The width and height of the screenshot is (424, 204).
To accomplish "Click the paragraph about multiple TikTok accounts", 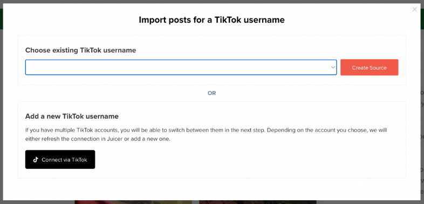I will [206, 135].
